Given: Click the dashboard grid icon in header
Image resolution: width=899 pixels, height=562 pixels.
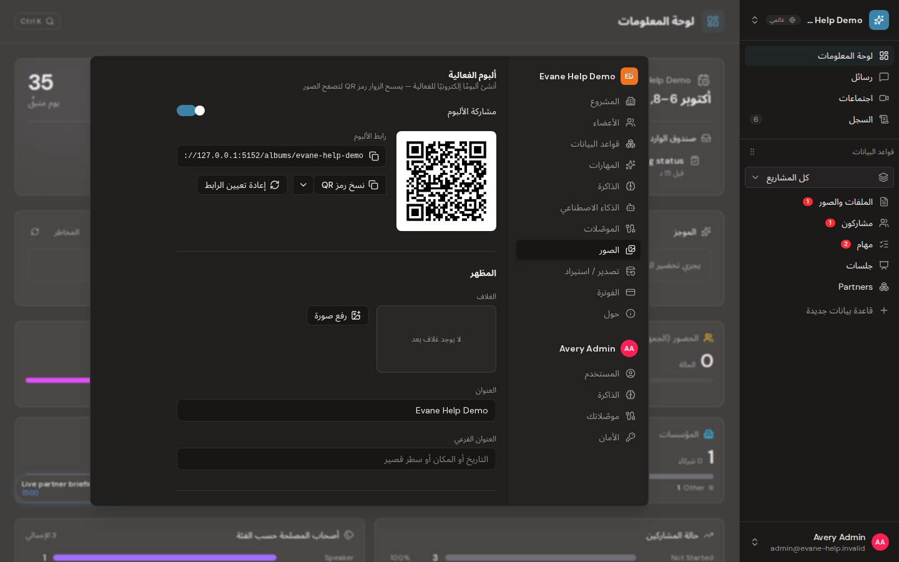Looking at the screenshot, I should tap(713, 21).
